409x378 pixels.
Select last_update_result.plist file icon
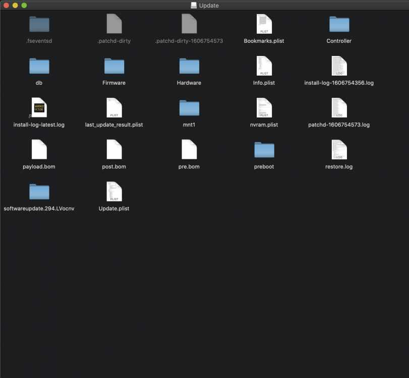(114, 107)
